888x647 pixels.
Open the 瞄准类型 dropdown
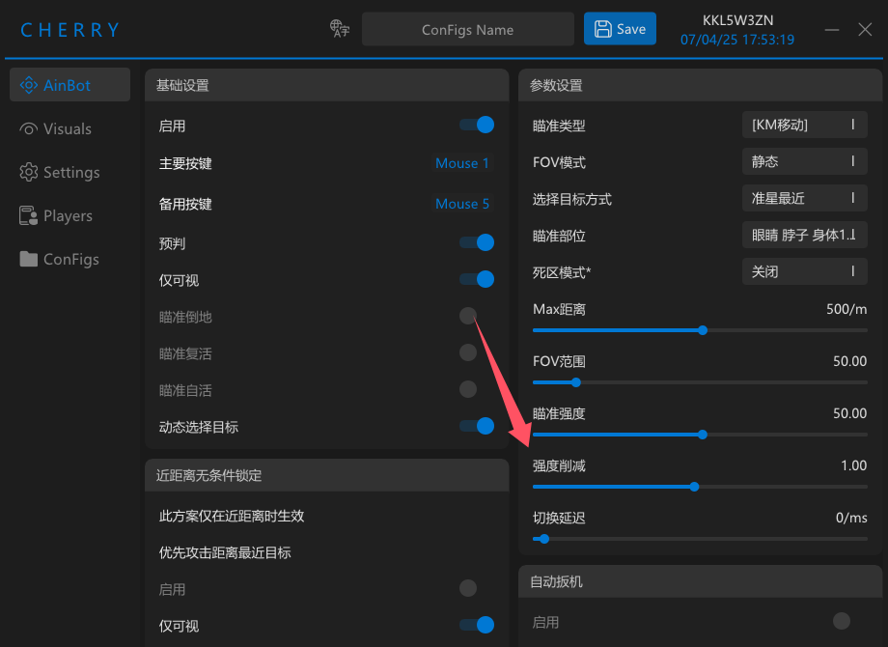point(805,125)
